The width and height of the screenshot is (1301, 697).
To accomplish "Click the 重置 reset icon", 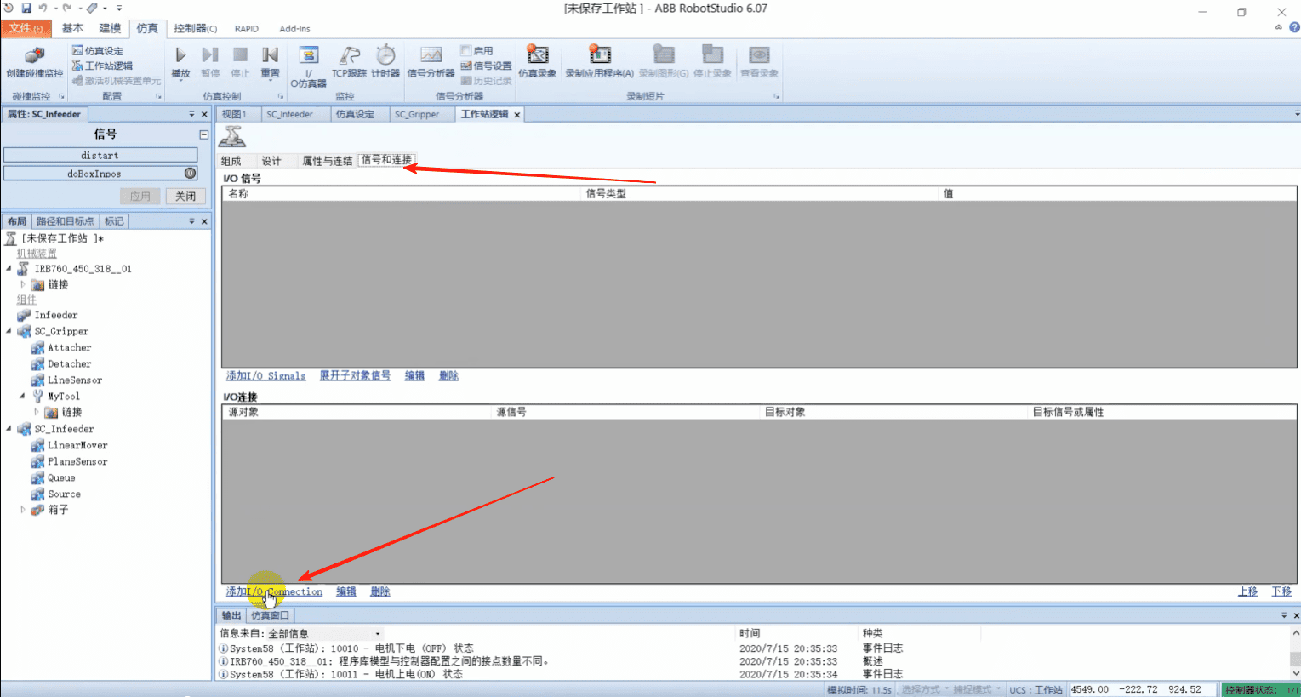I will tap(270, 55).
